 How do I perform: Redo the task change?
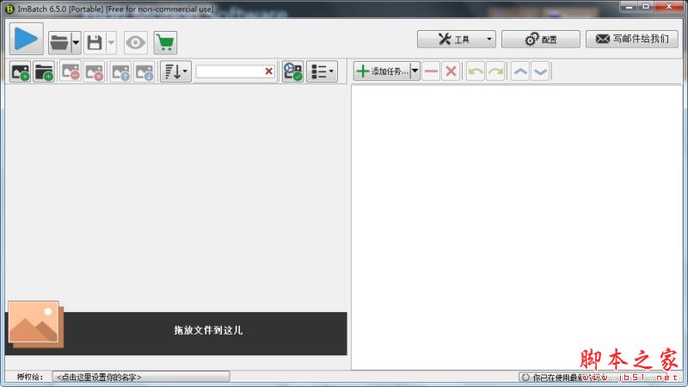pyautogui.click(x=495, y=71)
